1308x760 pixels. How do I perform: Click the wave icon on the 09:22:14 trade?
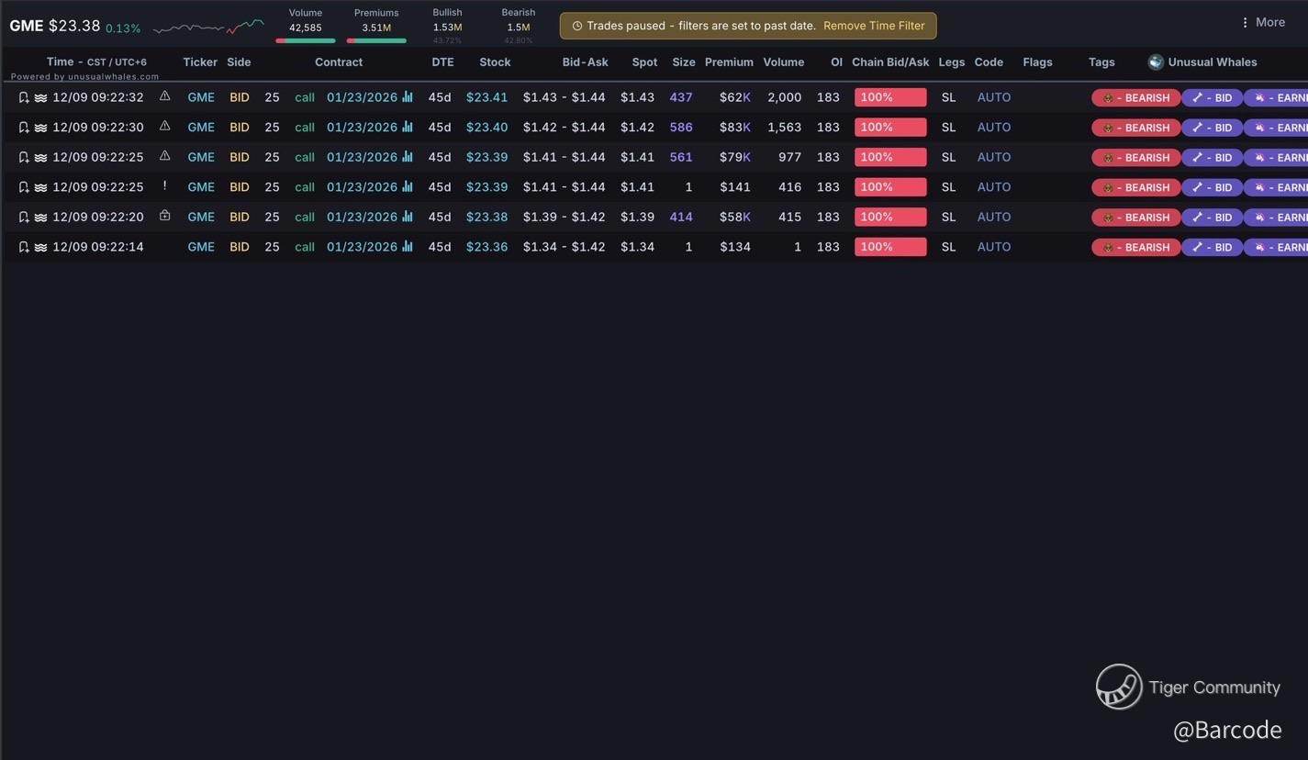pyautogui.click(x=40, y=247)
